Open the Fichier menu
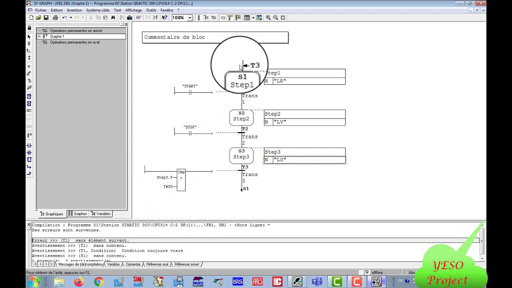This screenshot has height=288, width=512. [40, 10]
